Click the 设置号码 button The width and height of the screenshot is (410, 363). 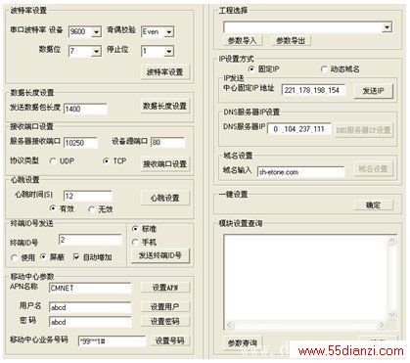click(x=170, y=340)
